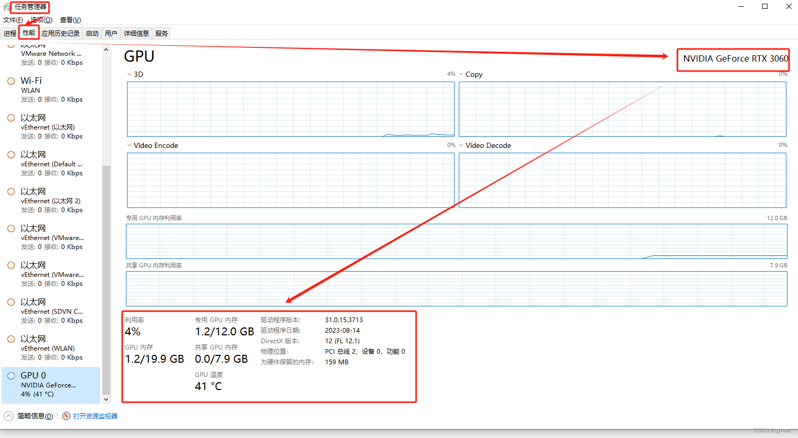Screen dimensions: 798x438
Task: Click driver version 31.0.15.3713 value
Action: click(344, 320)
